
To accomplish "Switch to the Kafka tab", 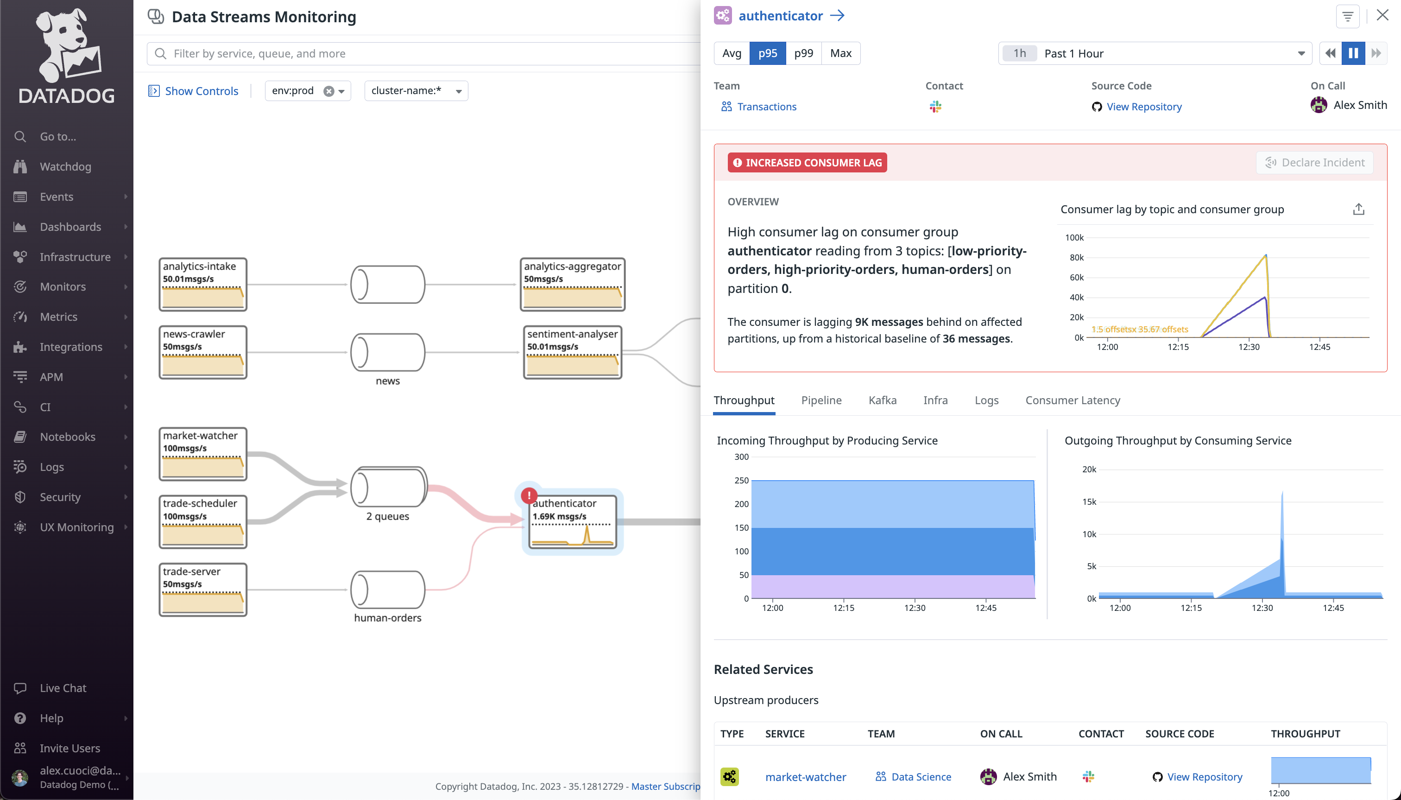I will coord(882,400).
